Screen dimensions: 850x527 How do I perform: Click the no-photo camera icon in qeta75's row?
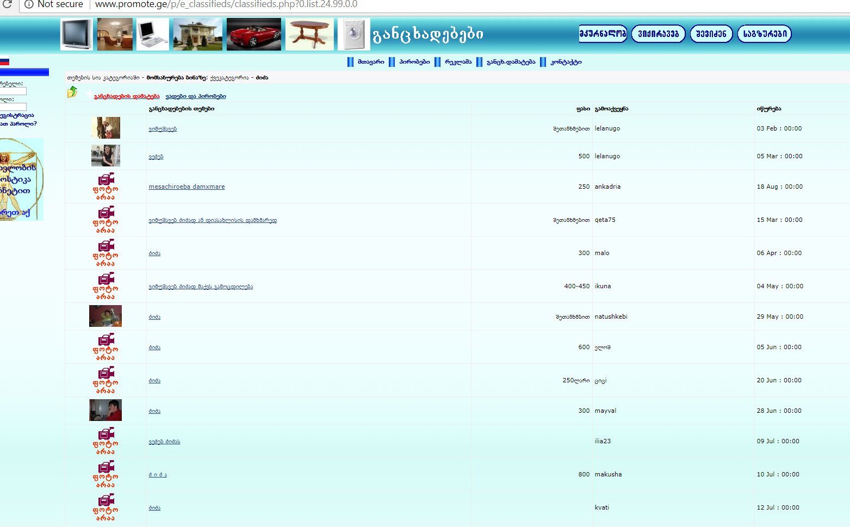106,220
